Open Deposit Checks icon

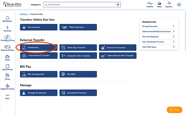7,47
